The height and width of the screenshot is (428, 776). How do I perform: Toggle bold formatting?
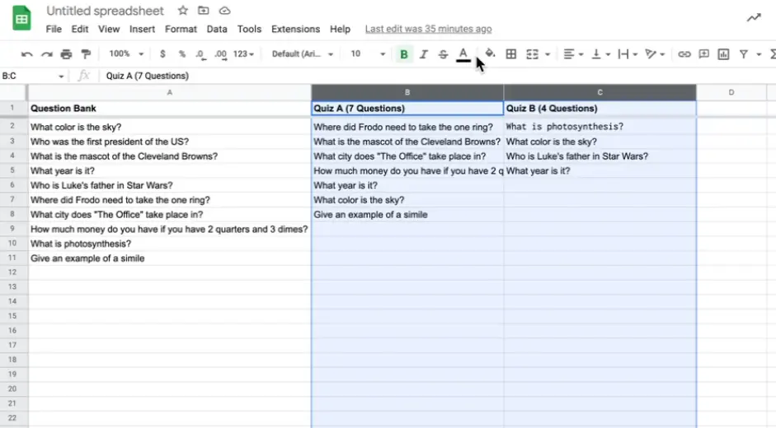[x=404, y=54]
